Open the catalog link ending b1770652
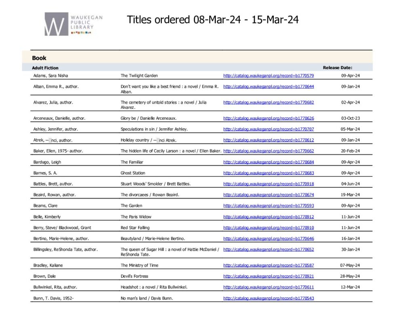414x320 pixels. (x=268, y=249)
